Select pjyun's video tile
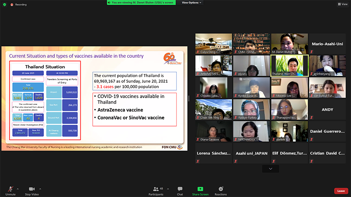 pos(251,66)
